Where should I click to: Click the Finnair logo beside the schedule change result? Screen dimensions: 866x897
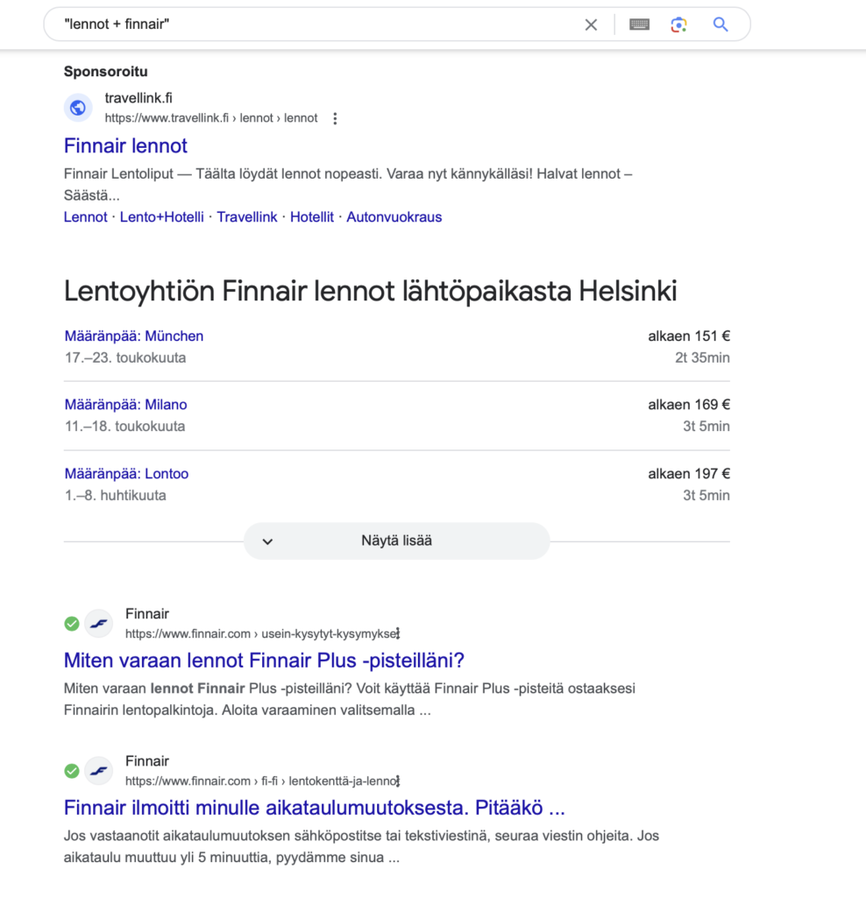click(x=99, y=771)
